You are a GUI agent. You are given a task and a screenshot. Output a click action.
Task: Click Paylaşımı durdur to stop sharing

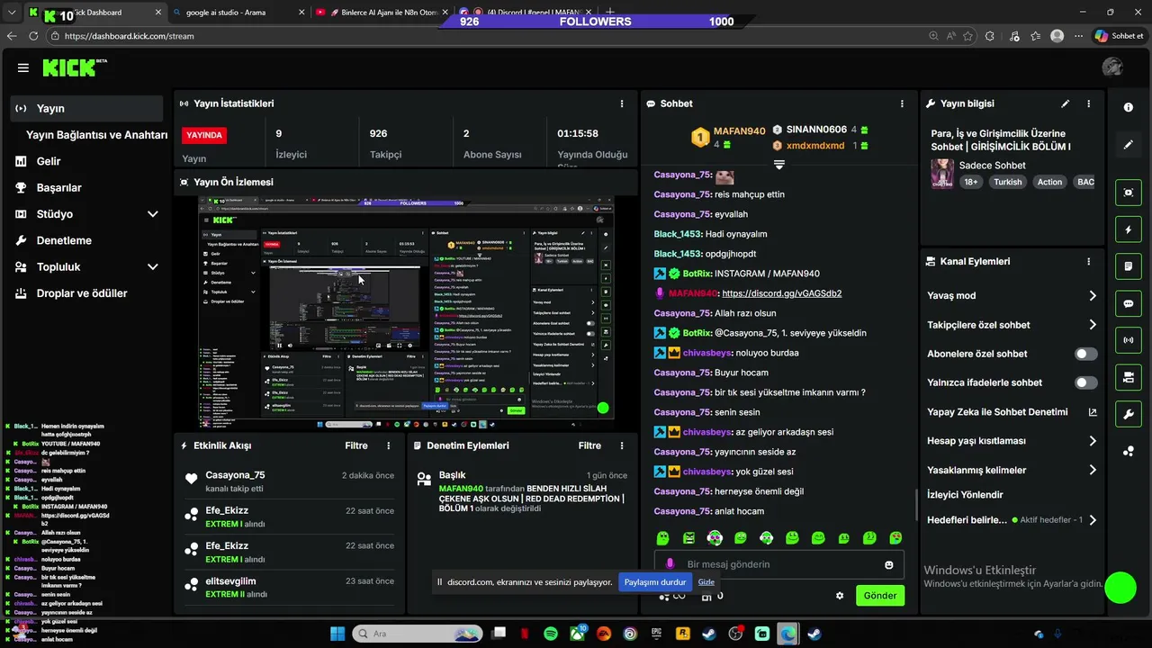pos(655,582)
